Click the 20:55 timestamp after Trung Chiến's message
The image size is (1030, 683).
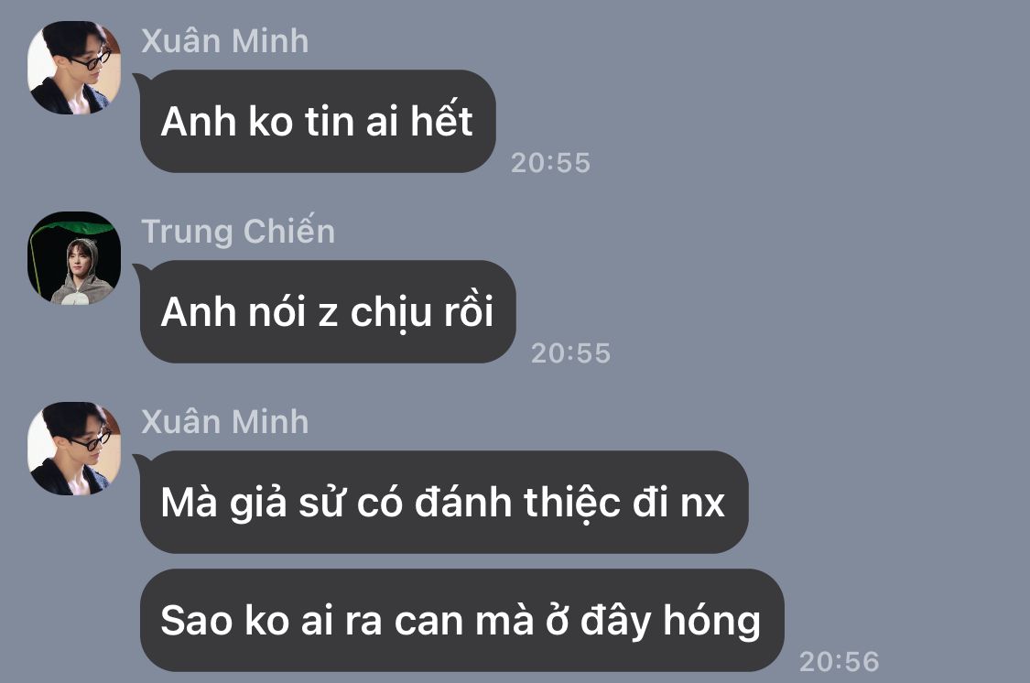pyautogui.click(x=570, y=353)
